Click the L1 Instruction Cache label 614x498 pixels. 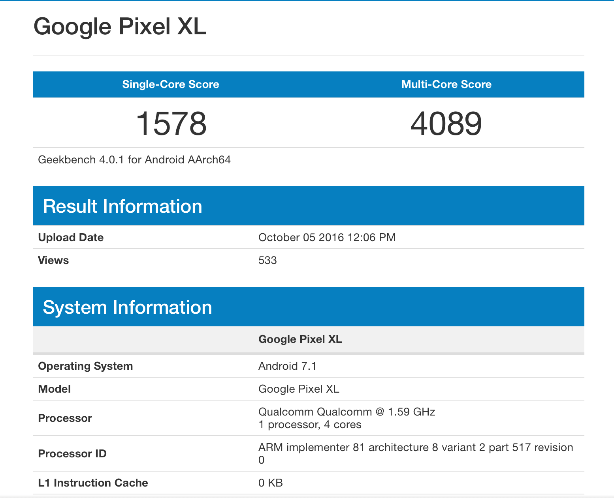pyautogui.click(x=93, y=483)
